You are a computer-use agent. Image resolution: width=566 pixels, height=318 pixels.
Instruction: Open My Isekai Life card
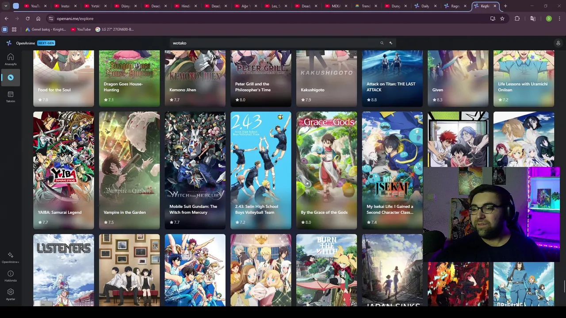coord(392,170)
